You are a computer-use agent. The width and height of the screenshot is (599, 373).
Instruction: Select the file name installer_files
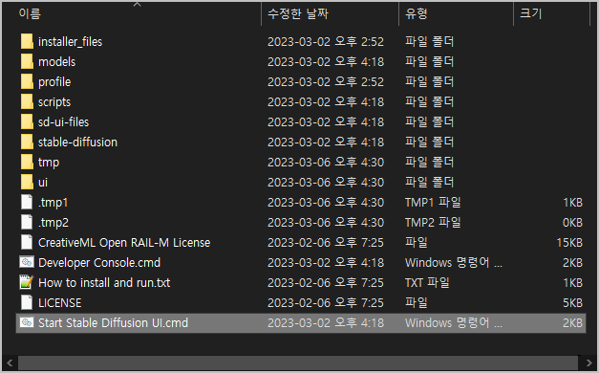[x=71, y=41]
